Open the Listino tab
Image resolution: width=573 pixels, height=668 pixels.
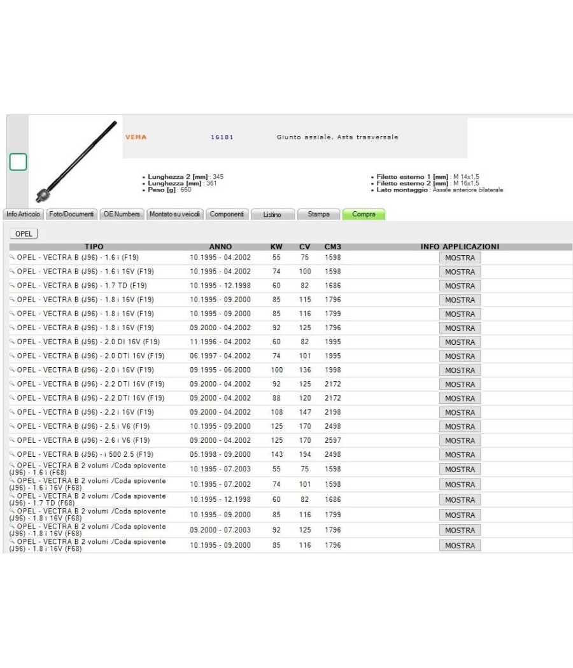272,214
